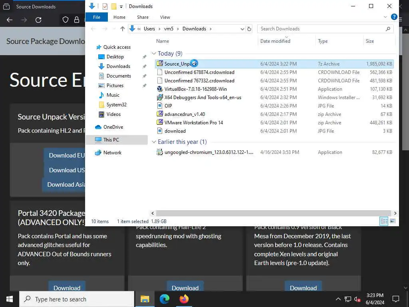Sort files by Name column header

tap(163, 41)
